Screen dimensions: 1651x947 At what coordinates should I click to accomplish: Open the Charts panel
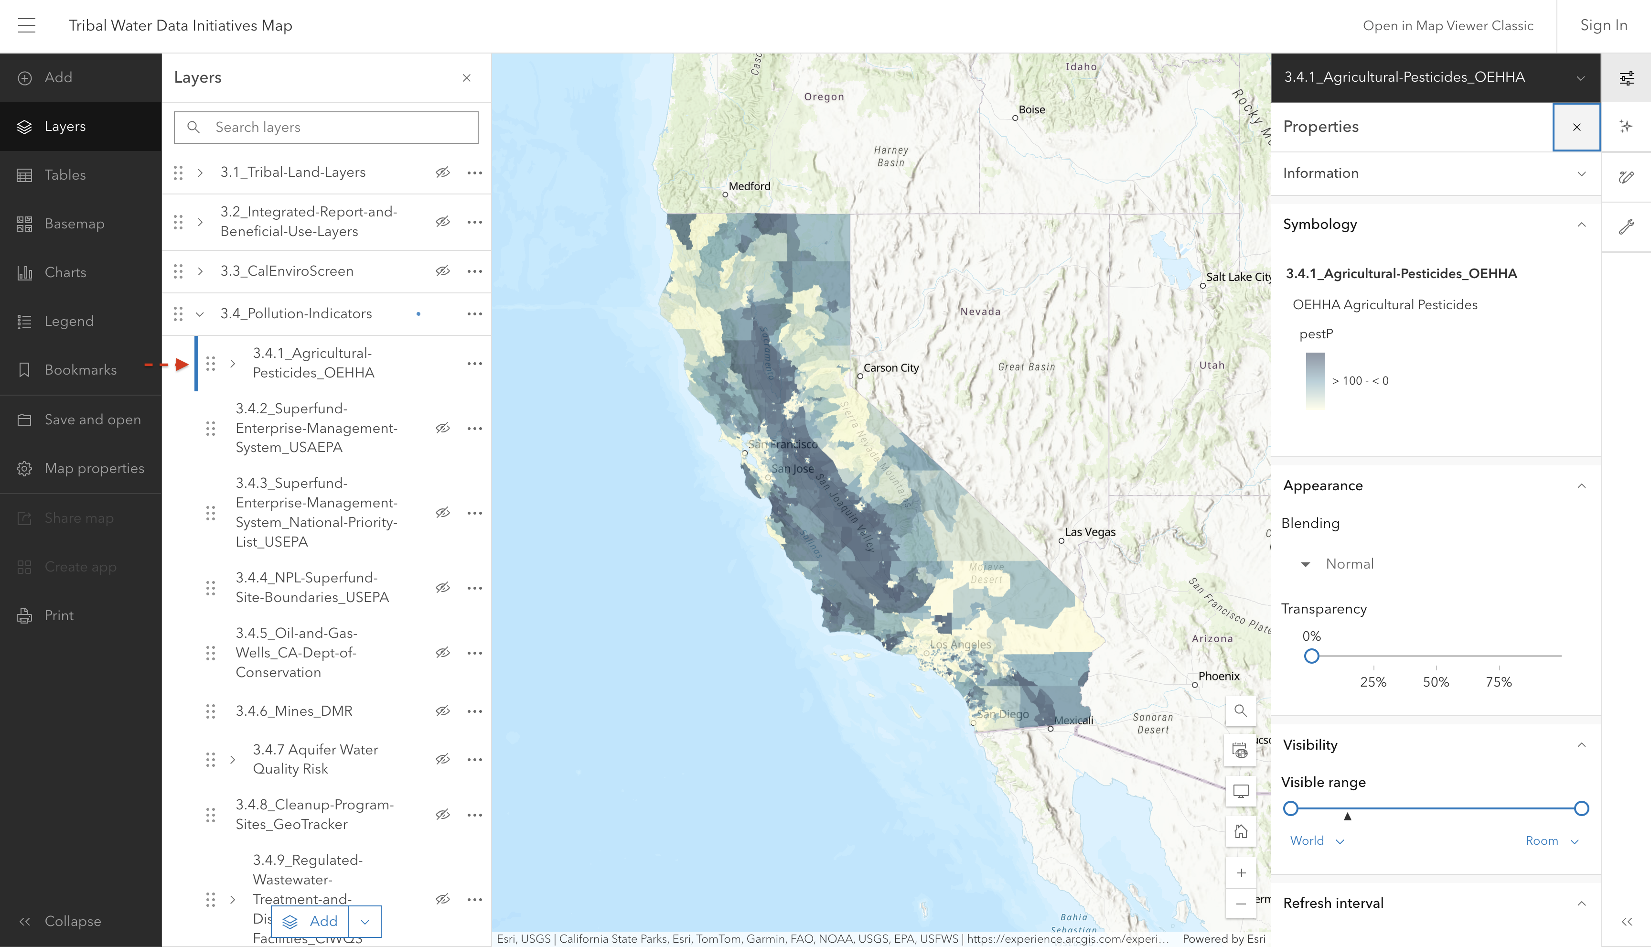coord(81,272)
